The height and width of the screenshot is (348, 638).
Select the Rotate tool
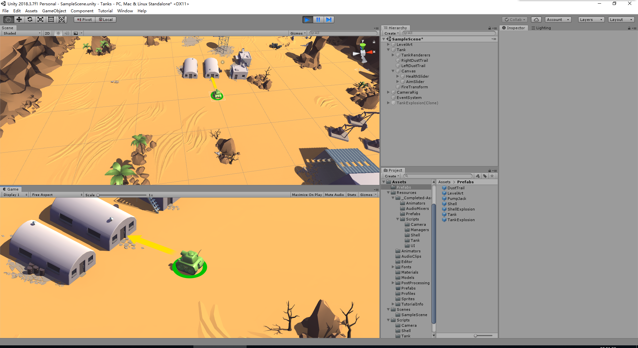(x=30, y=19)
